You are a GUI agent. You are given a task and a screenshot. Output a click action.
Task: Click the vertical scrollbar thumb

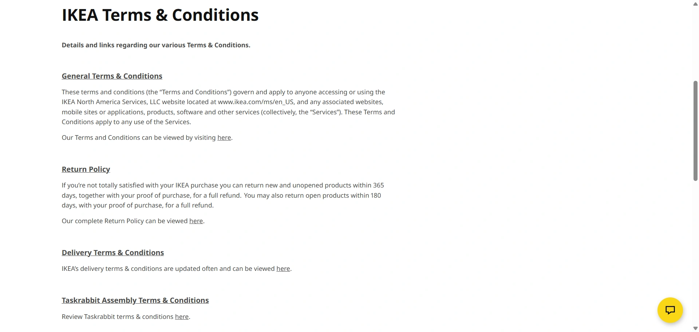tap(695, 131)
